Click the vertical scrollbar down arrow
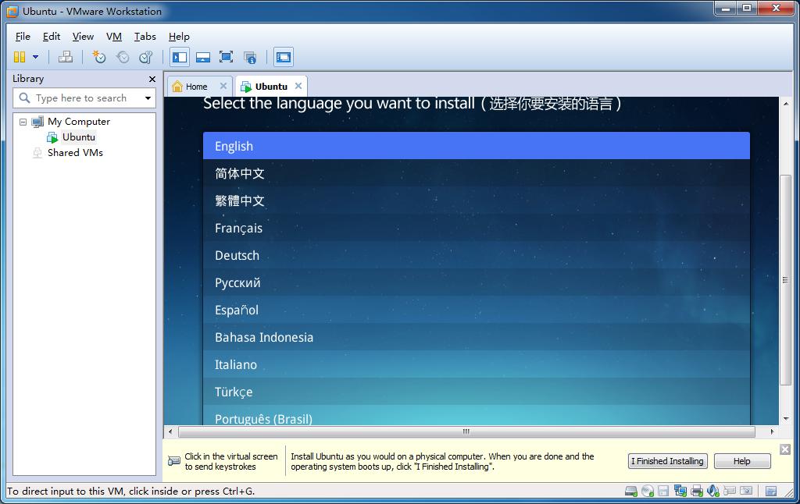Image resolution: width=800 pixels, height=504 pixels. click(786, 418)
